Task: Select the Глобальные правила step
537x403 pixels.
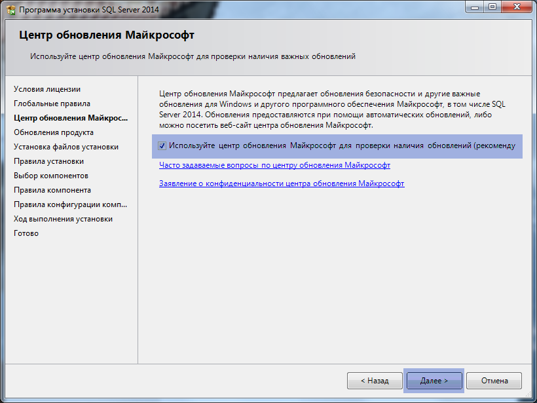Action: (52, 104)
